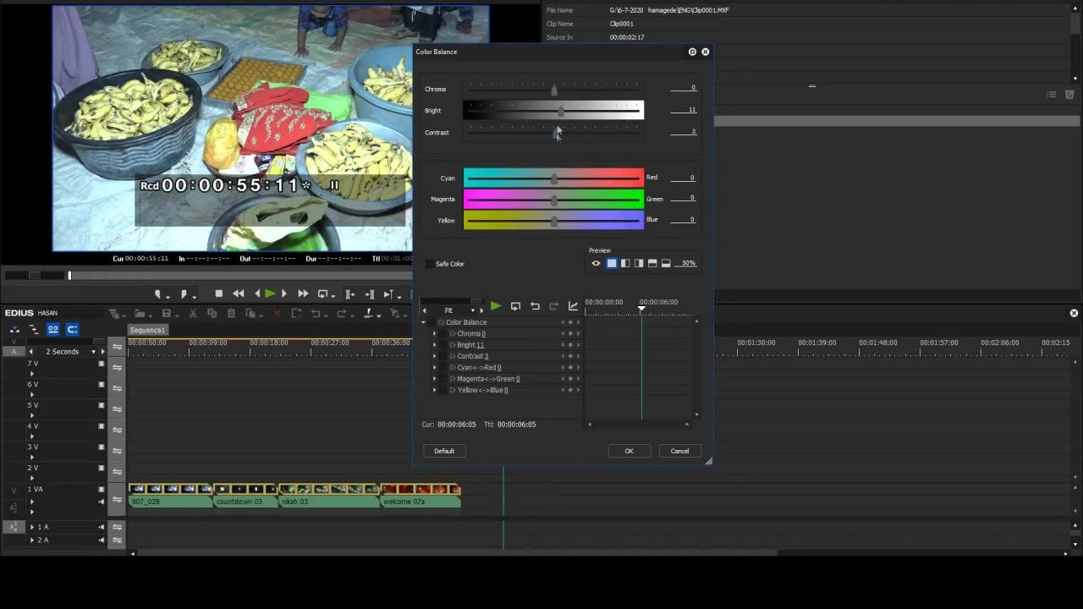Click OK to apply Color Balance
1083x609 pixels.
(x=629, y=451)
